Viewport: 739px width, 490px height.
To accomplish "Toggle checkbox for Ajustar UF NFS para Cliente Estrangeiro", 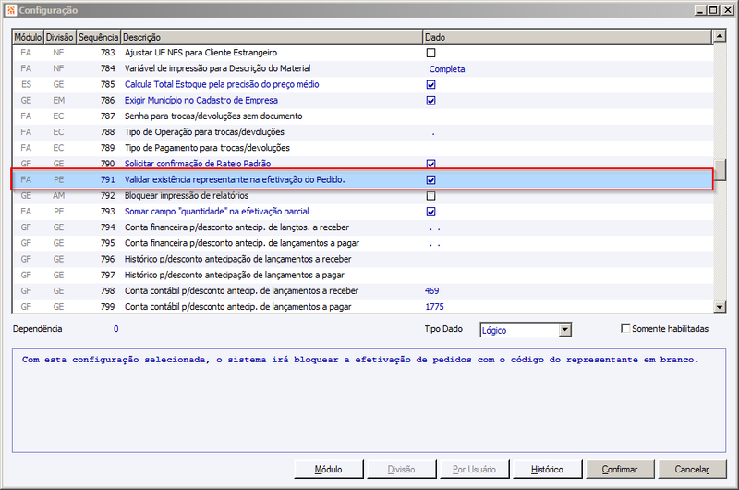I will pos(430,53).
